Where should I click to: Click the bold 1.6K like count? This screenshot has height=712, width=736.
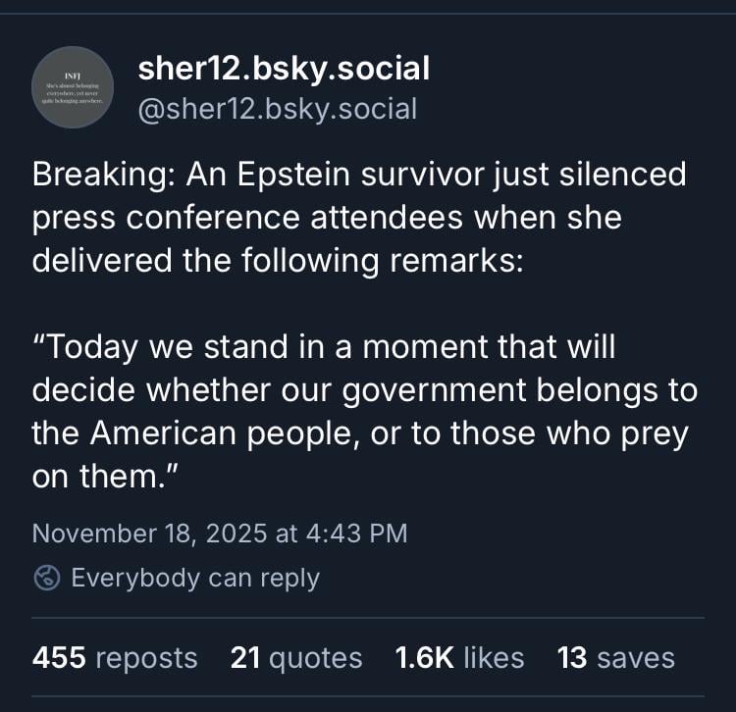pos(423,657)
